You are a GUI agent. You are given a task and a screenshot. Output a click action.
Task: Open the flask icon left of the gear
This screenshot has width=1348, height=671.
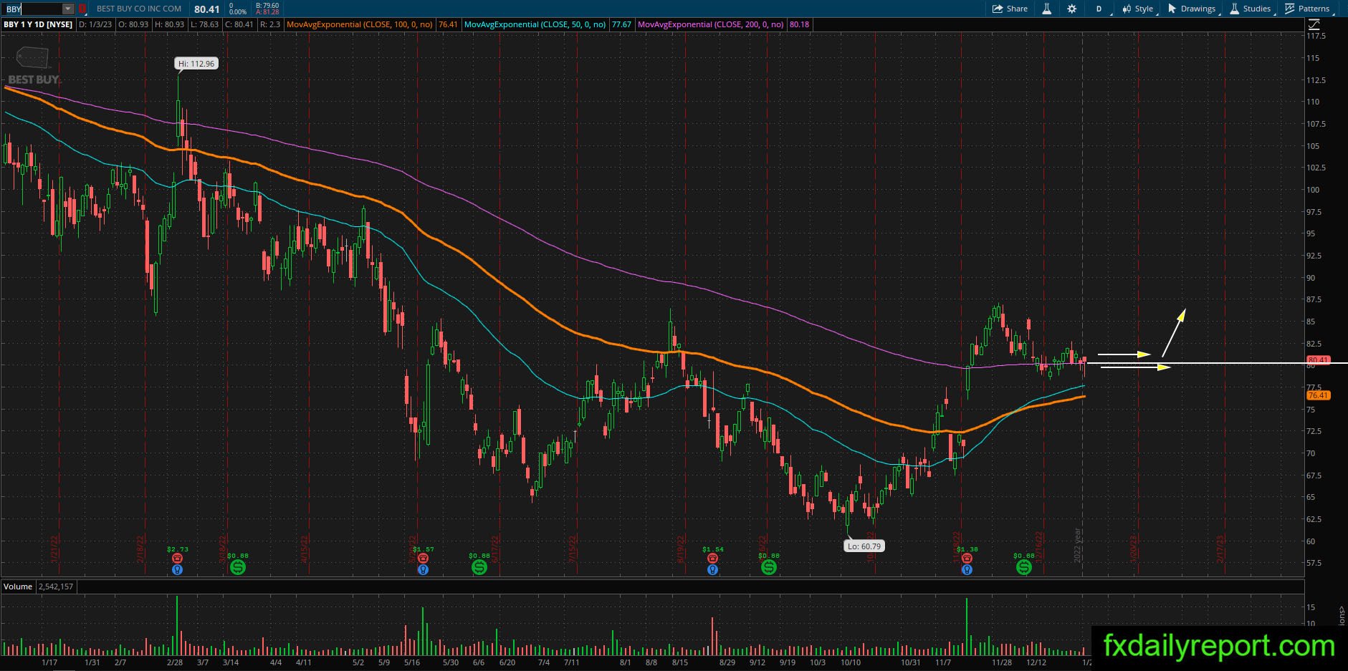point(1046,9)
